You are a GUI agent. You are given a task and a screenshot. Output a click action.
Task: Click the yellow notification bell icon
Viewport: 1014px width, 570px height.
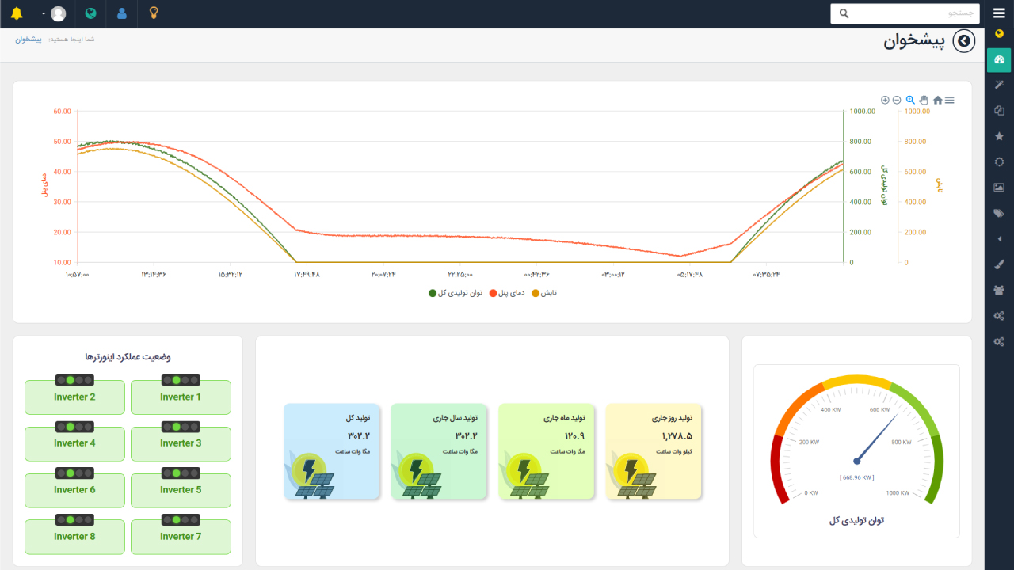pos(17,13)
